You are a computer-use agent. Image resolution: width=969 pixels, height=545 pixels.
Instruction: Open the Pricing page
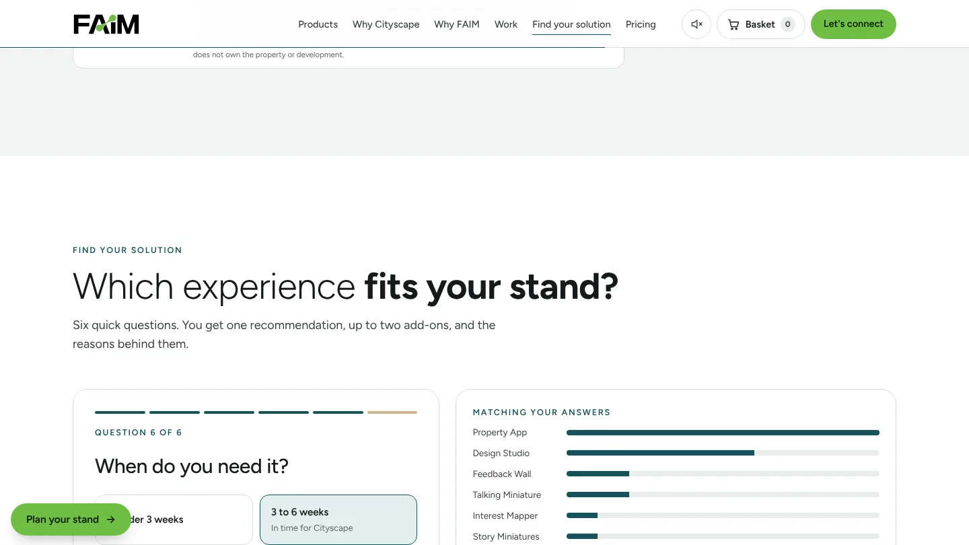641,24
